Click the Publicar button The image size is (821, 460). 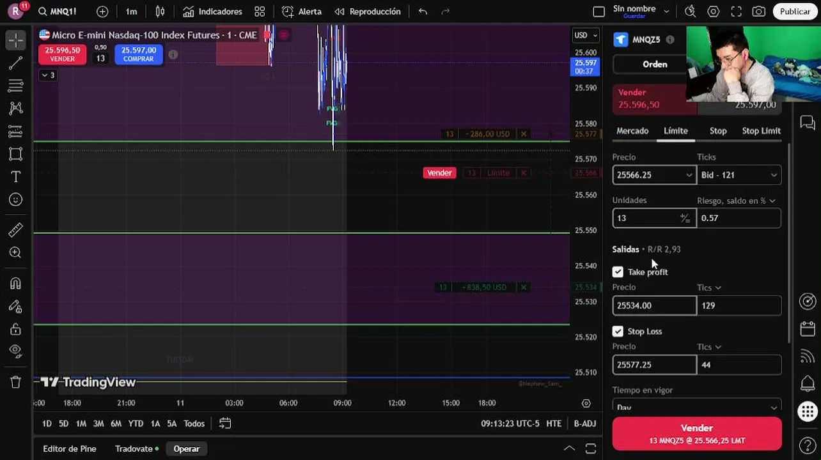pos(795,11)
